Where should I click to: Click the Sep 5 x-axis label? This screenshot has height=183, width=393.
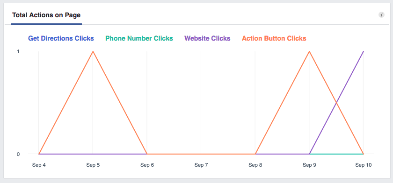coord(93,165)
